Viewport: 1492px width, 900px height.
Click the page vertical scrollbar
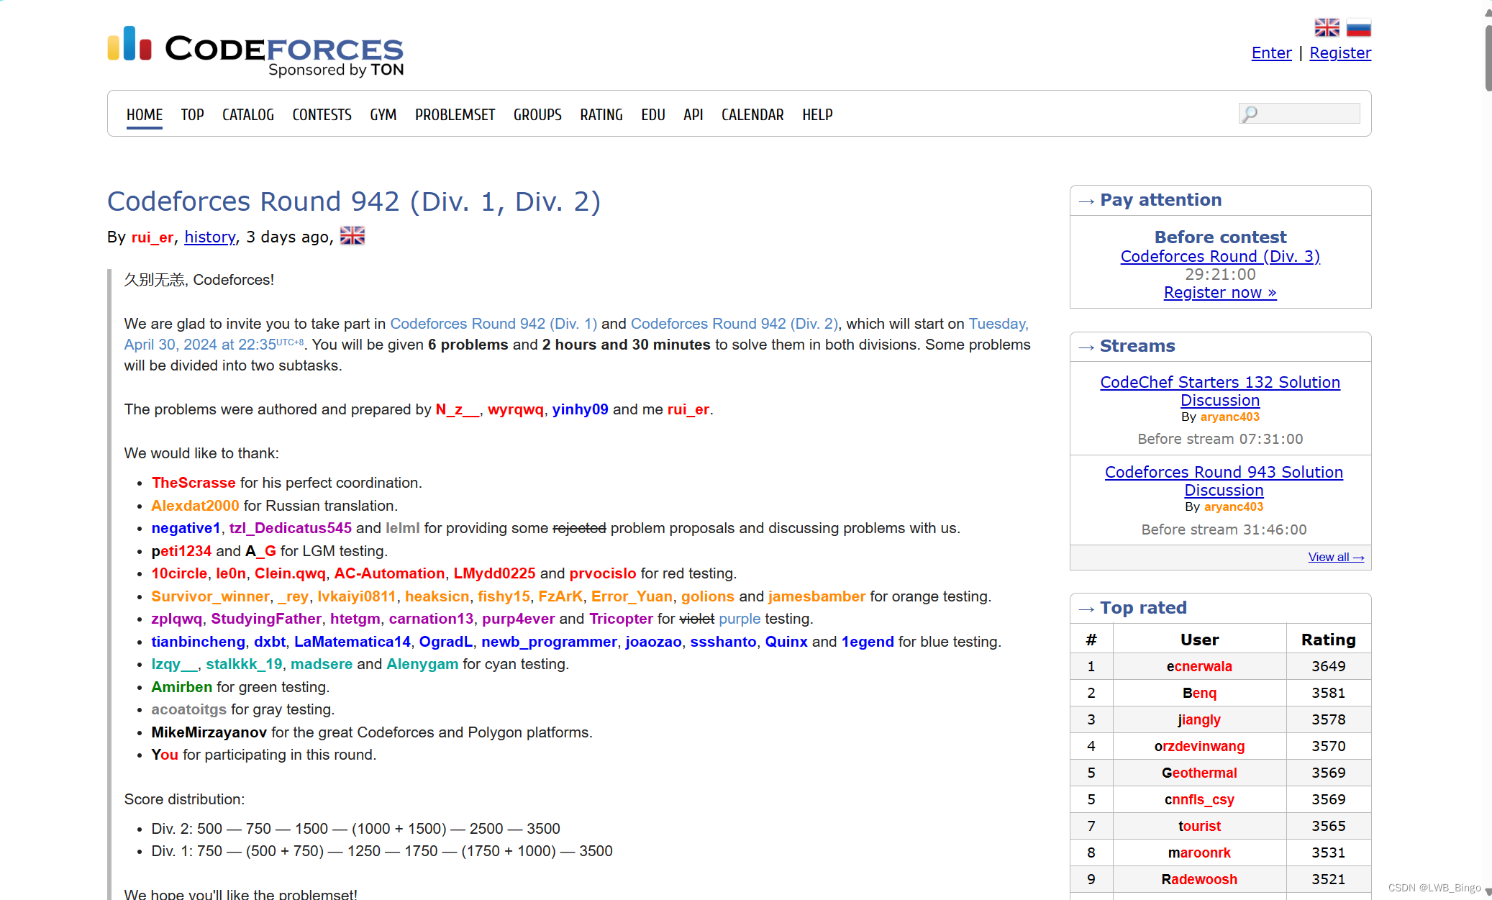[1487, 58]
